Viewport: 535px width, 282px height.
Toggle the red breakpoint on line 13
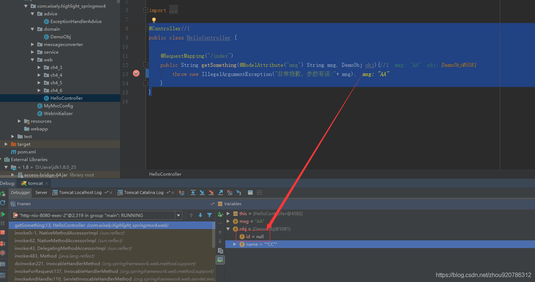point(136,73)
